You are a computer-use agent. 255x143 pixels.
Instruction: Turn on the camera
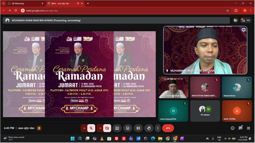pyautogui.click(x=107, y=128)
